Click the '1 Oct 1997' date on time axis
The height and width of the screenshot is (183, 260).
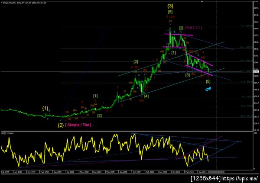(x=31, y=172)
